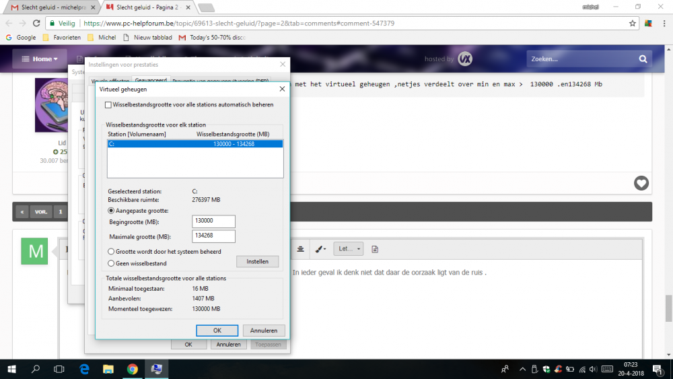673x379 pixels.
Task: Select drive C: in the station list
Action: pyautogui.click(x=195, y=144)
